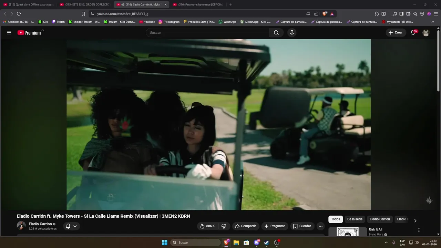Focus the YouTube Buscar search field
Screen dimensions: 441x248
pos(208,32)
